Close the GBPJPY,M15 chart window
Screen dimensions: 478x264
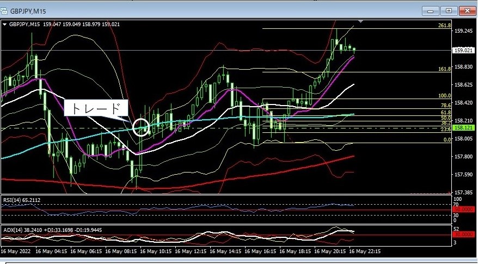click(466, 10)
